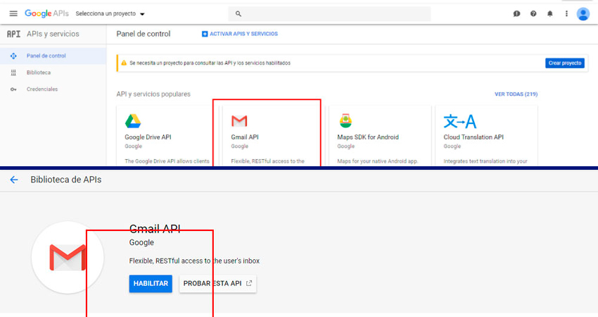This screenshot has width=598, height=317.
Task: Go back with the Biblioteca de APIs arrow
Action: 14,180
